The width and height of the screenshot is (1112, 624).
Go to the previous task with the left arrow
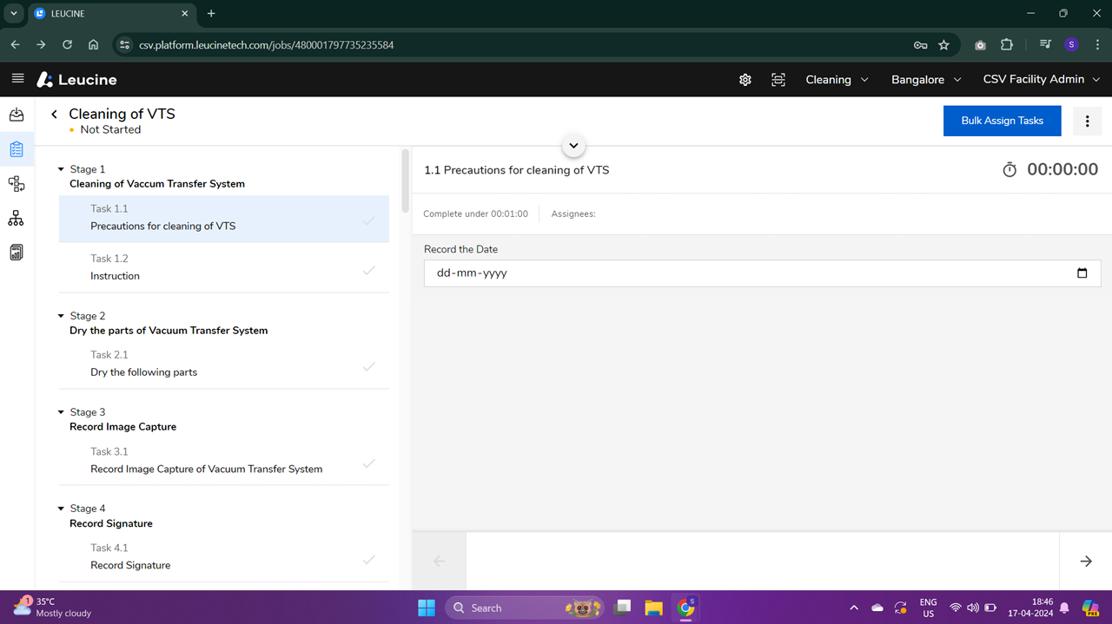pyautogui.click(x=439, y=562)
